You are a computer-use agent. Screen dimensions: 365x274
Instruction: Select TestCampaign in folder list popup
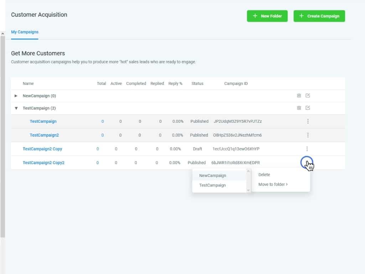(x=212, y=185)
